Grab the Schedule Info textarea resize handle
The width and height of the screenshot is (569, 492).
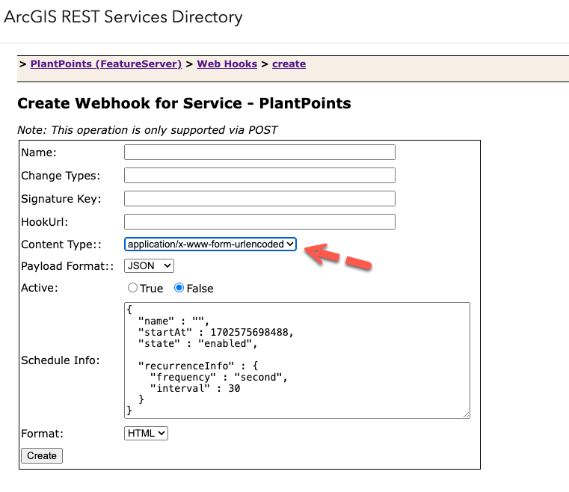(x=466, y=413)
